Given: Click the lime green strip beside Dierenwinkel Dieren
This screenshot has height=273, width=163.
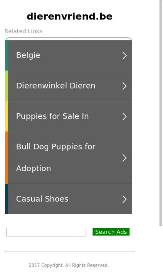Looking at the screenshot, I should click(7, 86).
